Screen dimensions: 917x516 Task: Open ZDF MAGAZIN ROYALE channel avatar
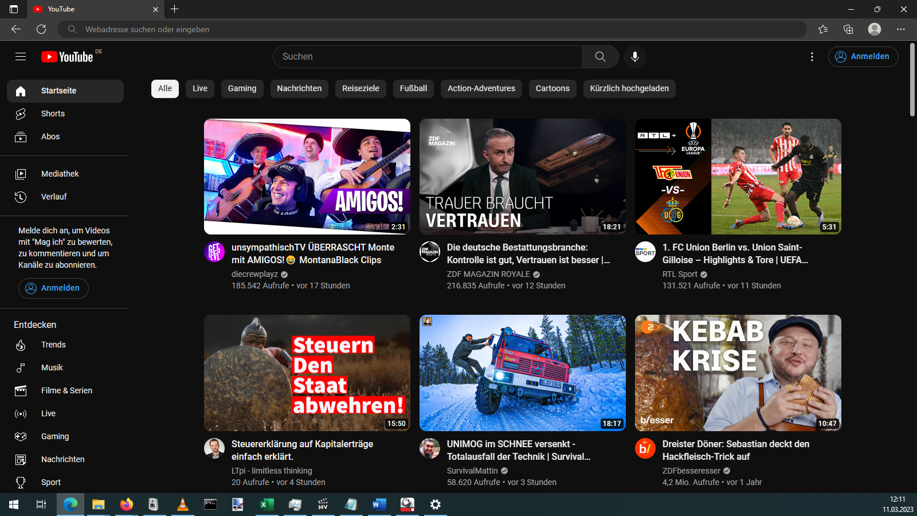[430, 252]
